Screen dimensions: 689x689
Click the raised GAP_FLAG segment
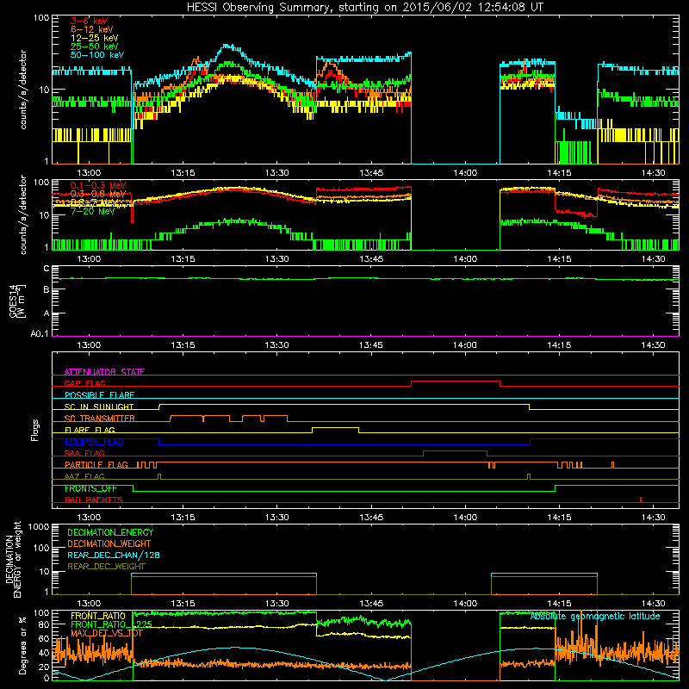pyautogui.click(x=456, y=381)
